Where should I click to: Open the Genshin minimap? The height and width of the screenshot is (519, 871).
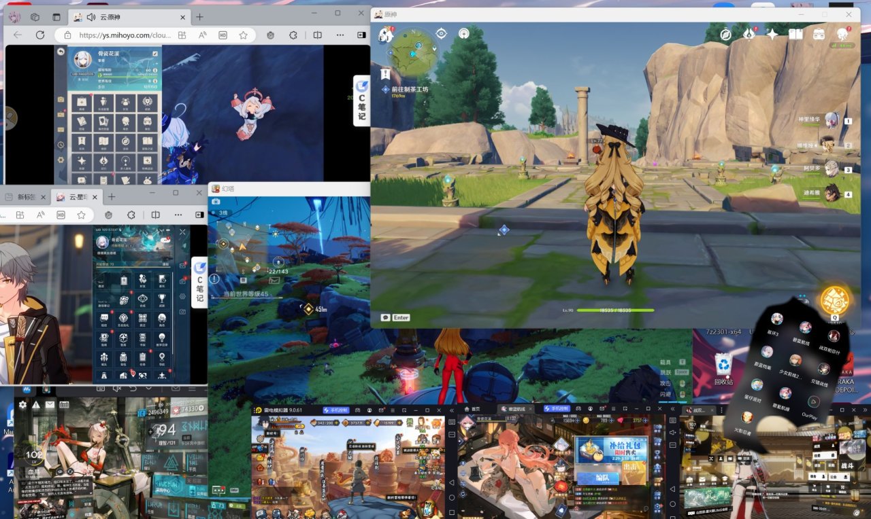coord(413,53)
